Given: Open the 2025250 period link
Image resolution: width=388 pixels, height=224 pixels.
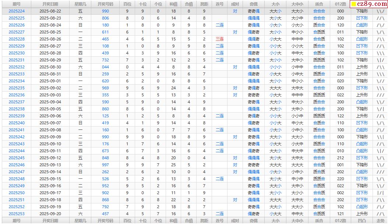Looking at the screenshot, I should [x=17, y=193].
